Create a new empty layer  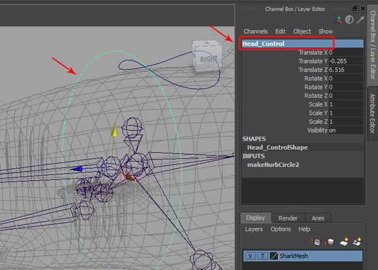click(344, 241)
